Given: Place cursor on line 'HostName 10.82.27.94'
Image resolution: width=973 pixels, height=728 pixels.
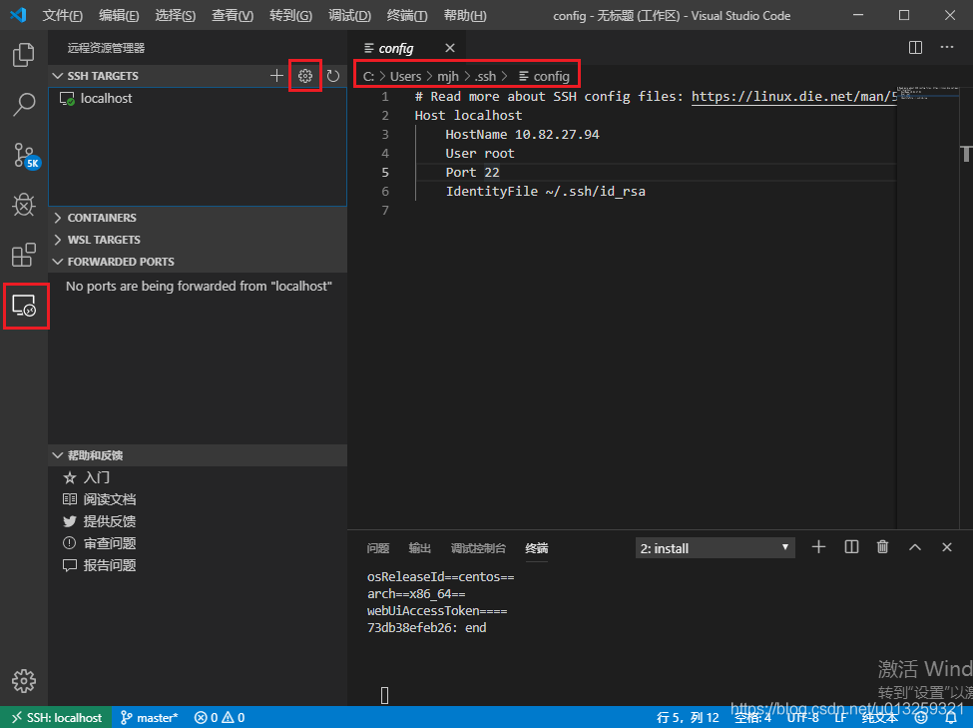Looking at the screenshot, I should 523,134.
